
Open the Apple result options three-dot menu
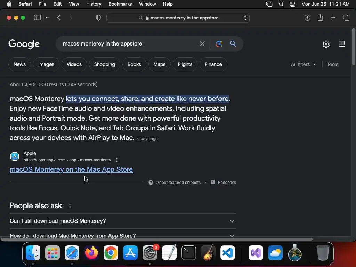click(117, 160)
